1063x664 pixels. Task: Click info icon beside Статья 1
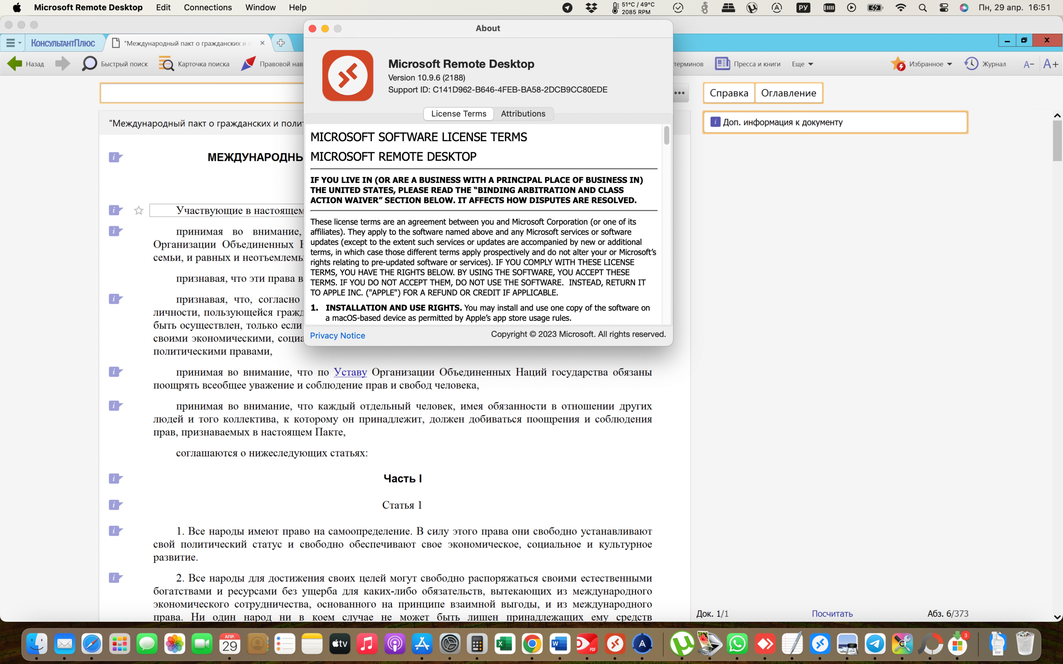[116, 505]
